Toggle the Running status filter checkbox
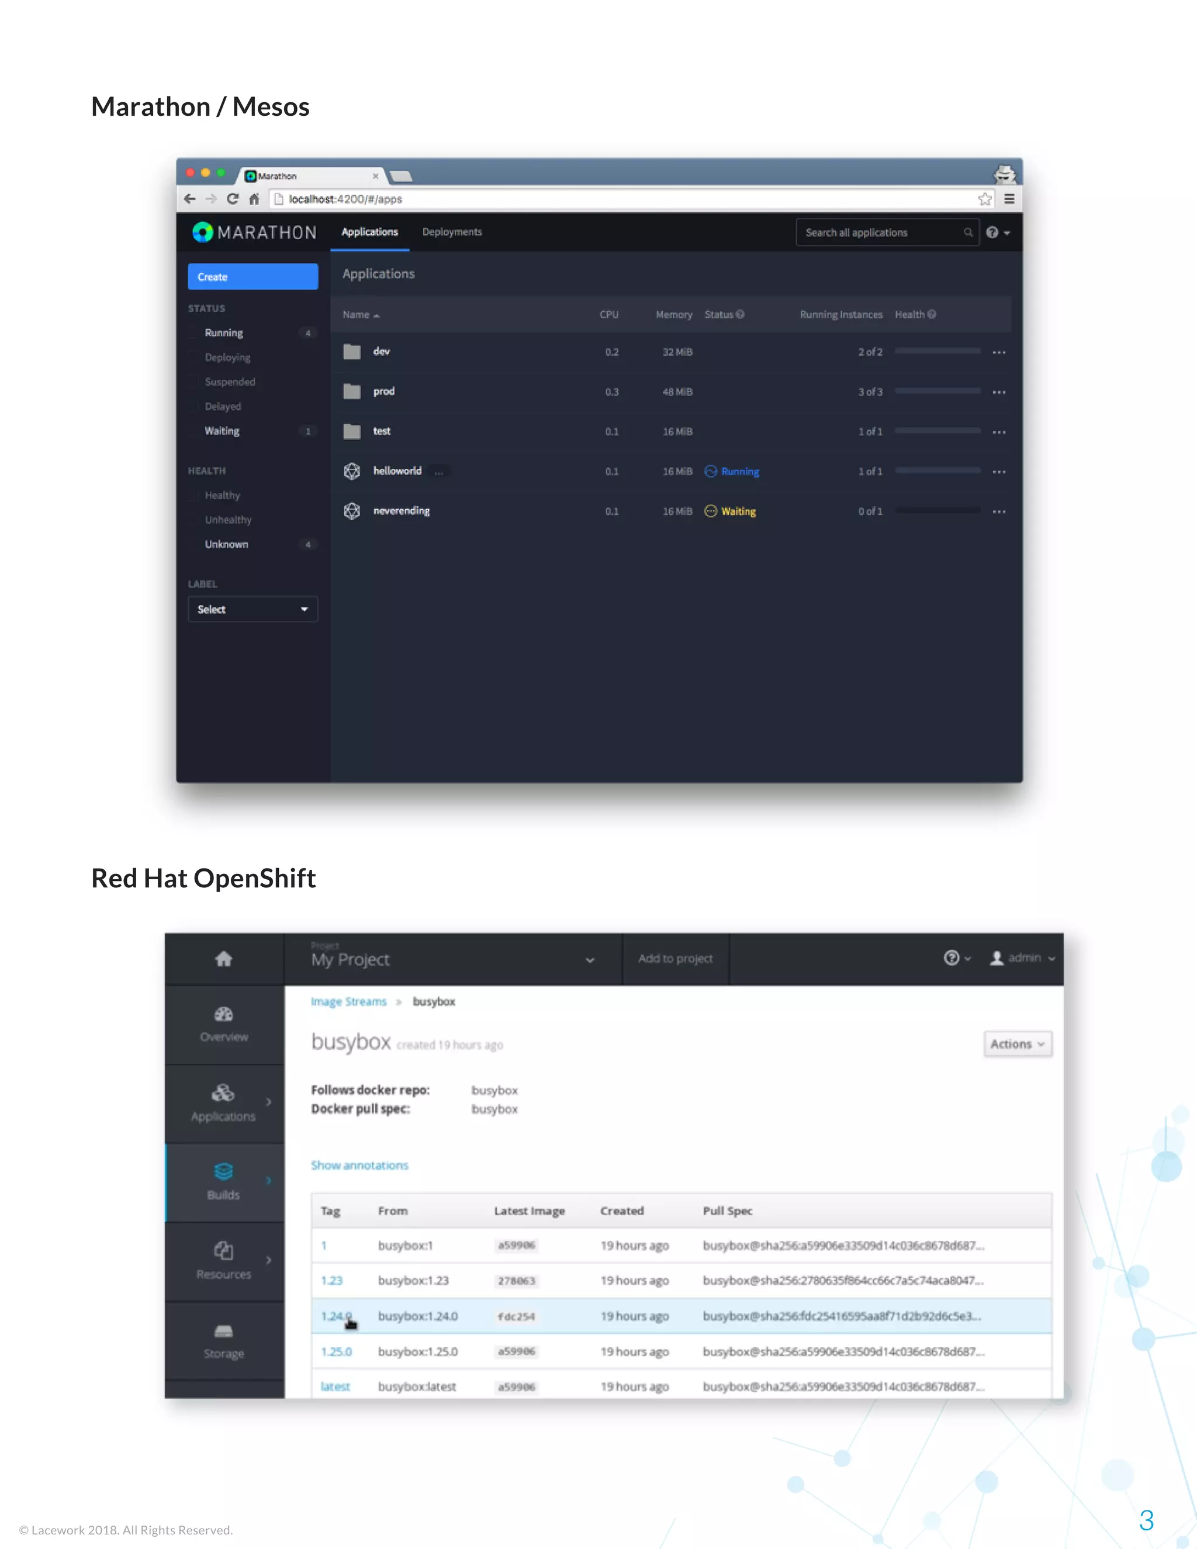Screen dimensions: 1197x1549 pyautogui.click(x=194, y=333)
